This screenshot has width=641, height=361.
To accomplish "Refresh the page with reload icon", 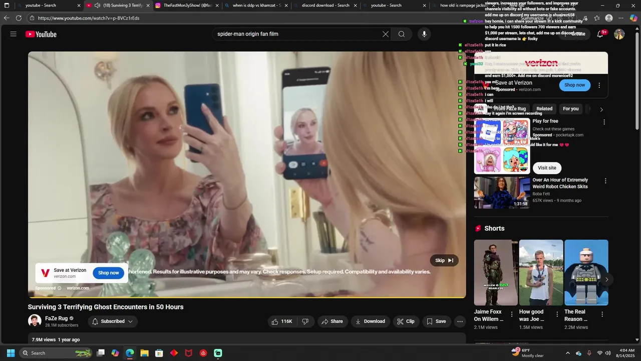I will point(19,18).
